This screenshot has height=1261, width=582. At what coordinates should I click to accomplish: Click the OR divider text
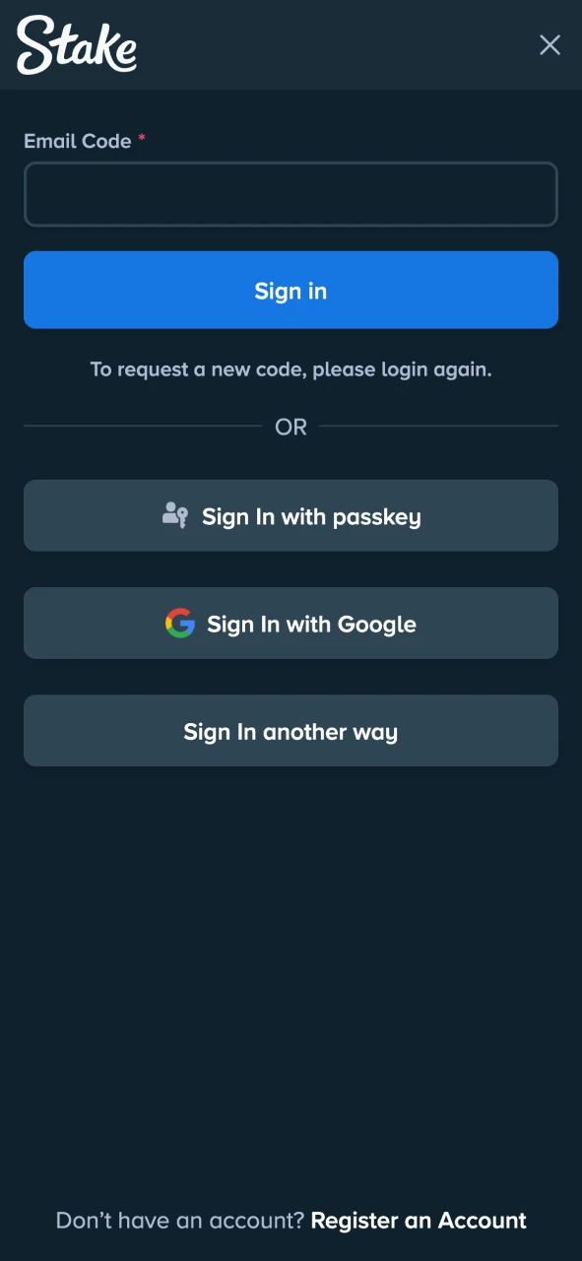pos(291,427)
